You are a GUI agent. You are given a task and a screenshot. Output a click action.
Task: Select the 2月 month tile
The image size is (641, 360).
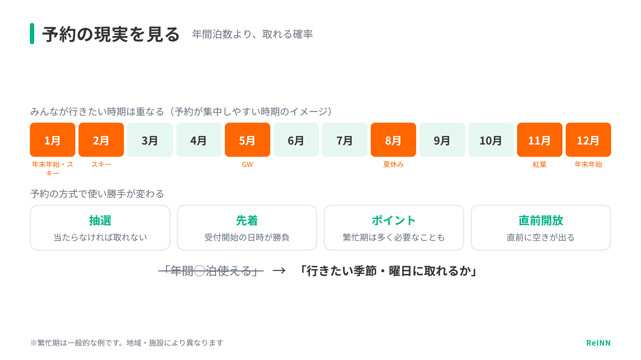coord(101,140)
